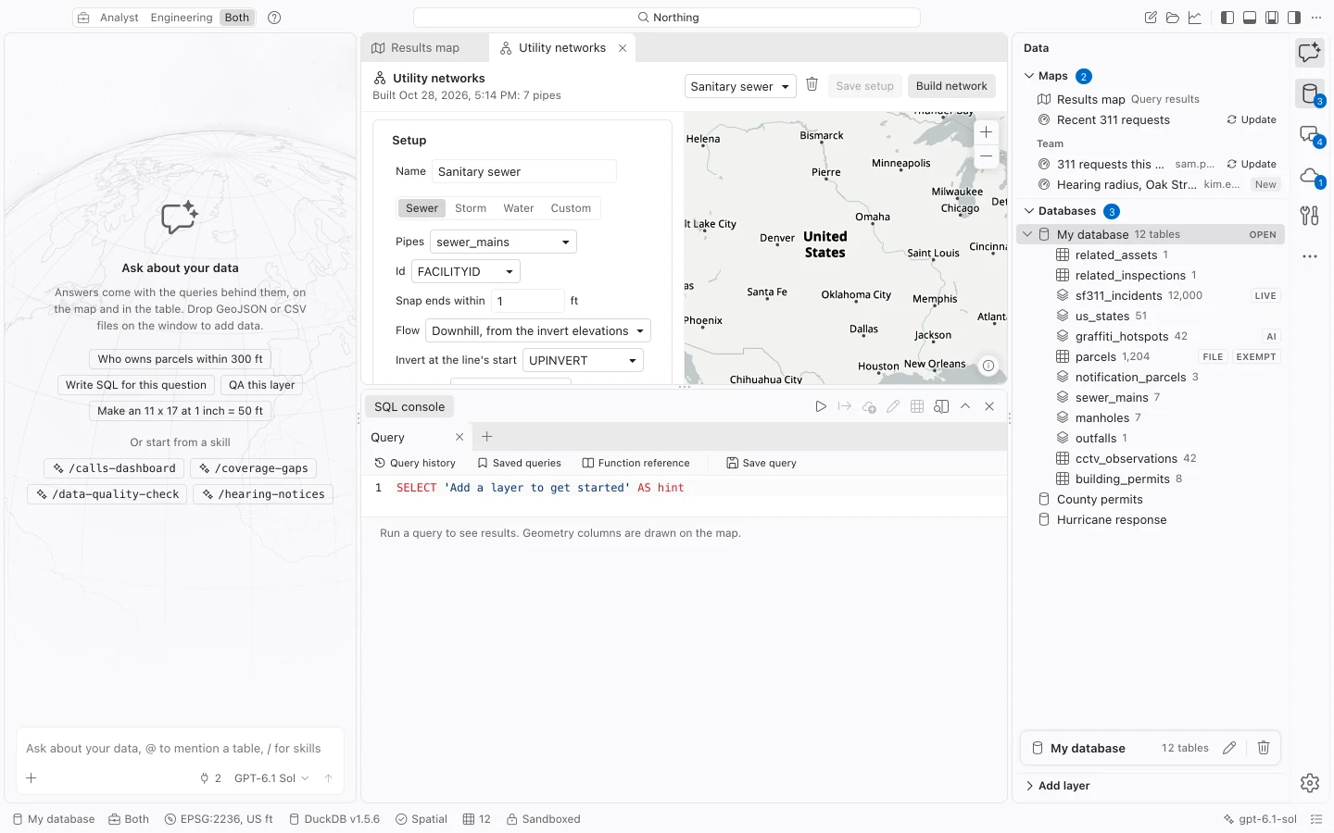Open the AI chat sidebar panel icon
The height and width of the screenshot is (833, 1334).
(1309, 53)
